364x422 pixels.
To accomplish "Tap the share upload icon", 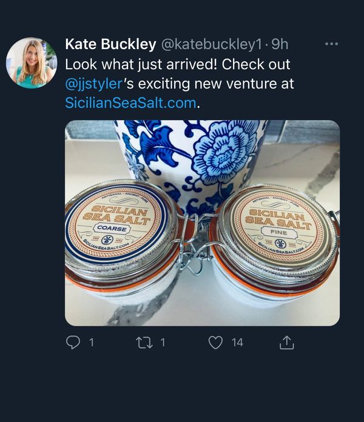I will tap(286, 343).
